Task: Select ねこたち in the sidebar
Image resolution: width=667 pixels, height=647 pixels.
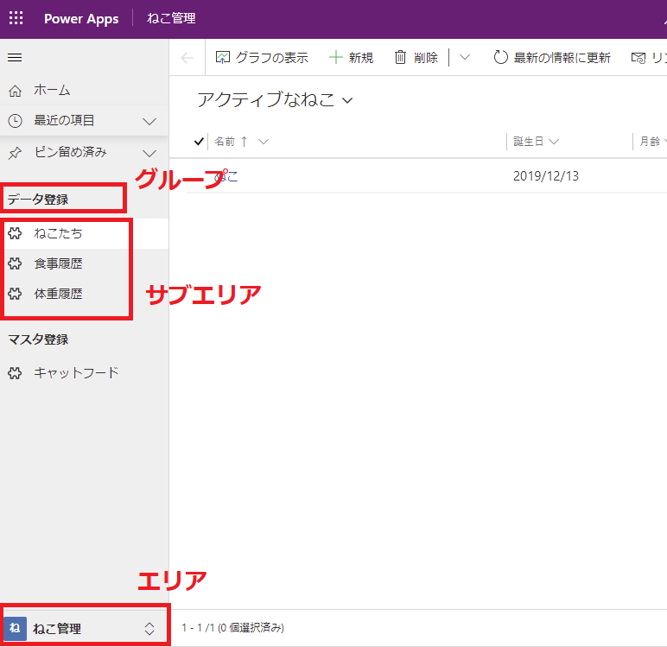Action: 59,233
